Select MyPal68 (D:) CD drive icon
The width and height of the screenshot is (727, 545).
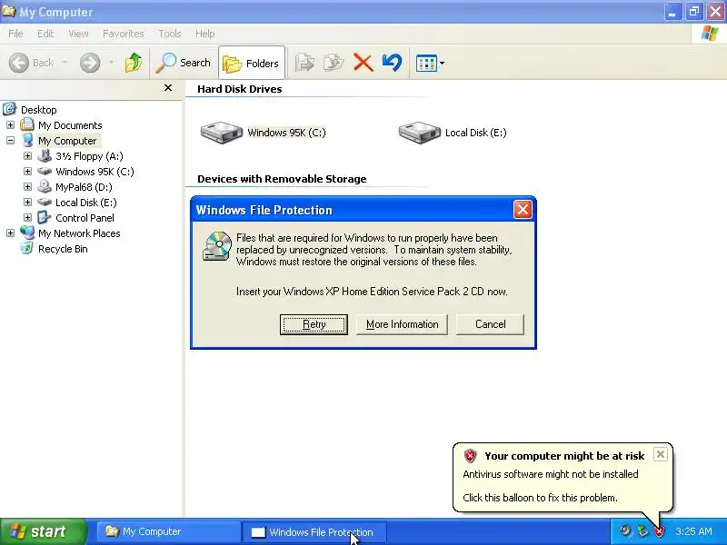(x=45, y=187)
